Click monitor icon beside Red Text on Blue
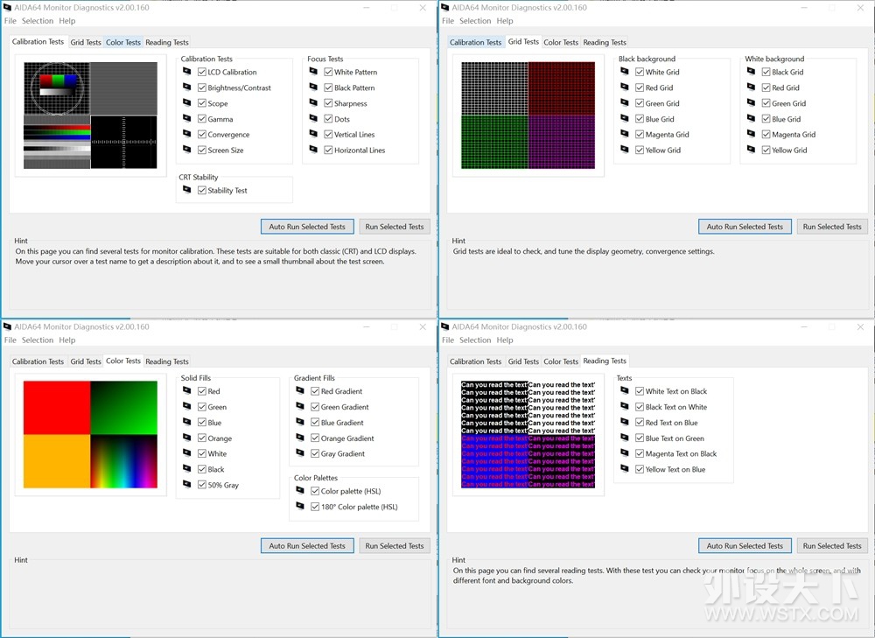This screenshot has width=875, height=638. pos(625,422)
